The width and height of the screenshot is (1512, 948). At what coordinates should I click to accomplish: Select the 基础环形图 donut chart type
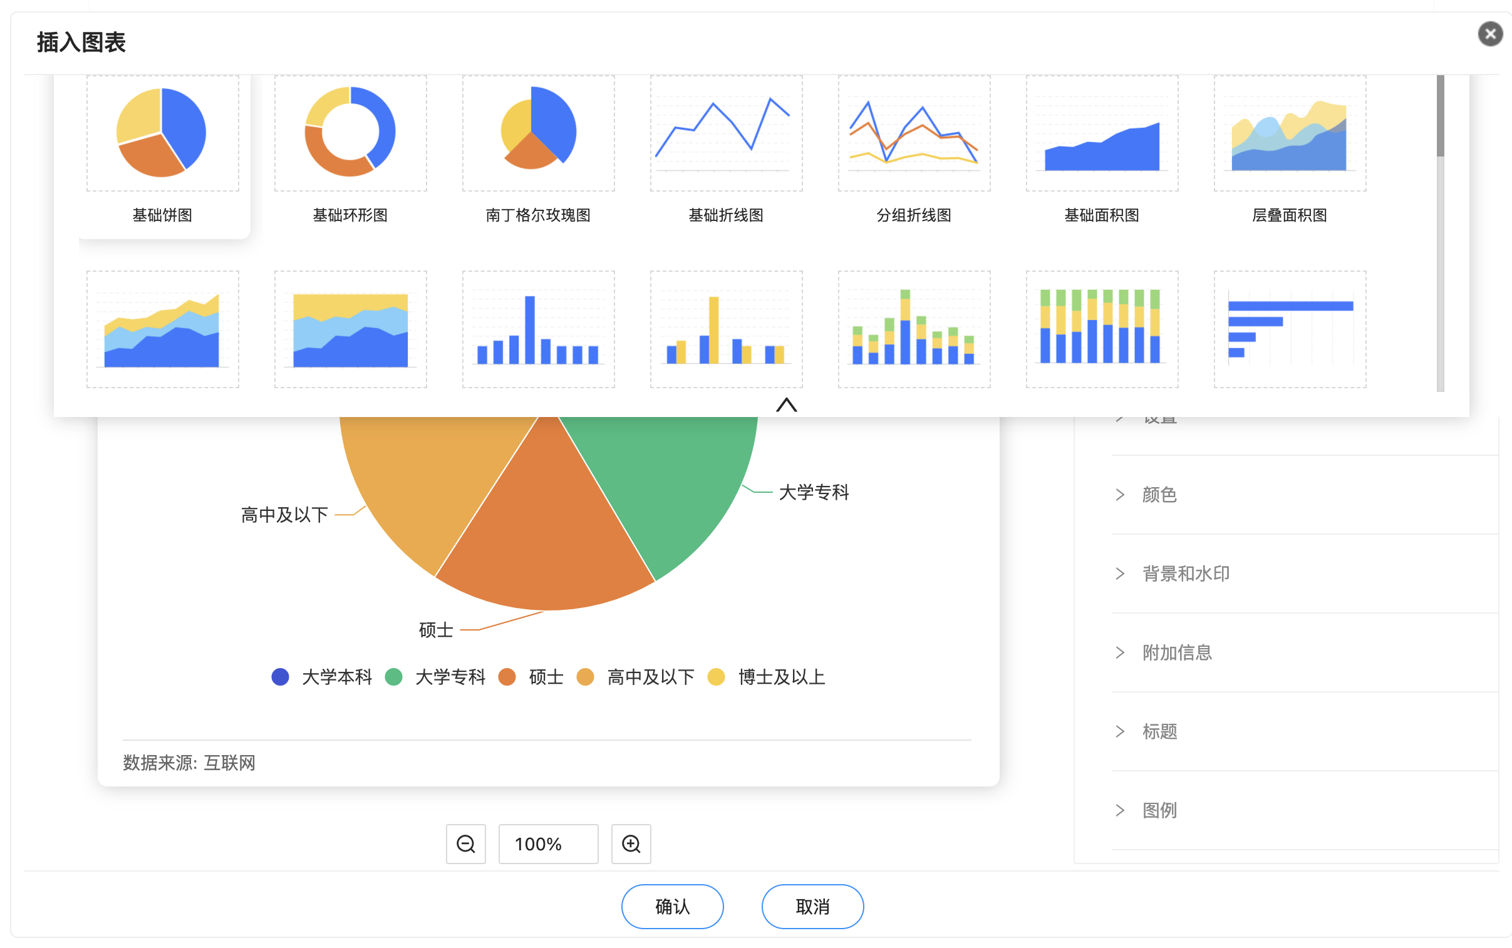tap(351, 150)
